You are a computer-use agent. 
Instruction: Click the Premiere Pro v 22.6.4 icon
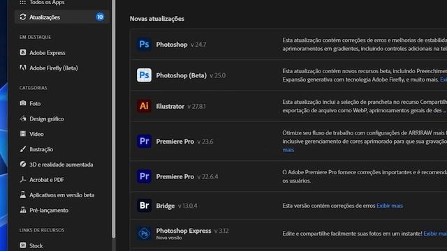[x=144, y=176]
